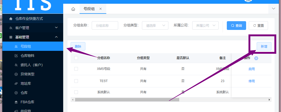Open 仓库物料 in the sidebar
The image size is (281, 112).
click(27, 56)
